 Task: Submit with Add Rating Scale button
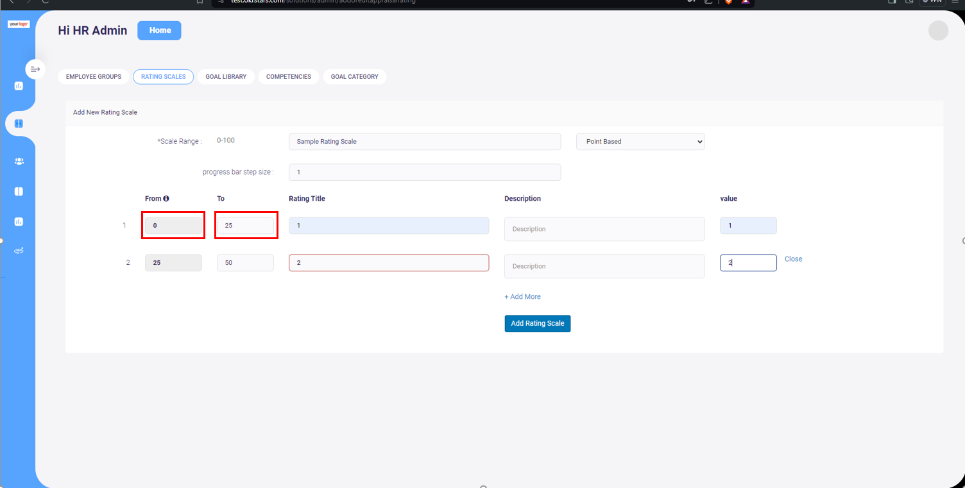(x=538, y=324)
